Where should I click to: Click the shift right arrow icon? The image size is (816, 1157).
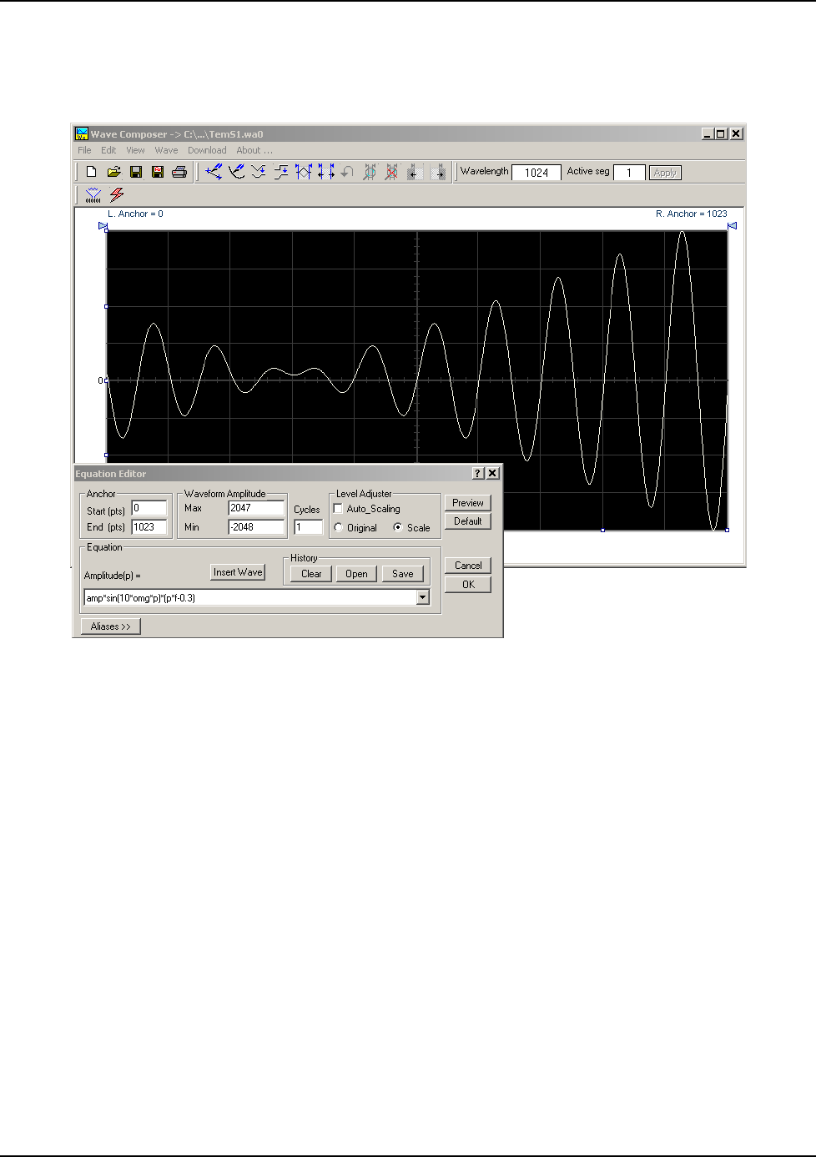(437, 172)
